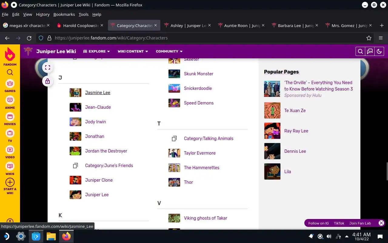This screenshot has width=388, height=243.
Task: Click the Juniper Lee Wiki dragonfly logo
Action: (28, 51)
